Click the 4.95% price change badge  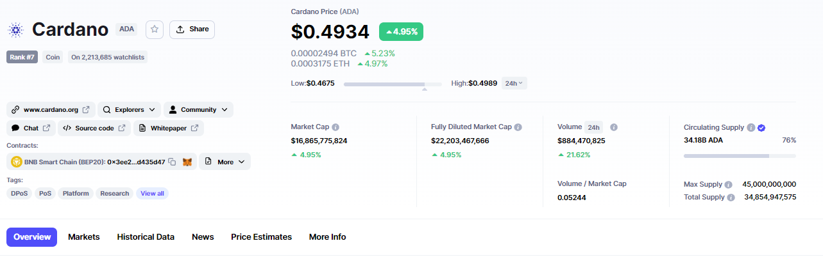click(401, 31)
